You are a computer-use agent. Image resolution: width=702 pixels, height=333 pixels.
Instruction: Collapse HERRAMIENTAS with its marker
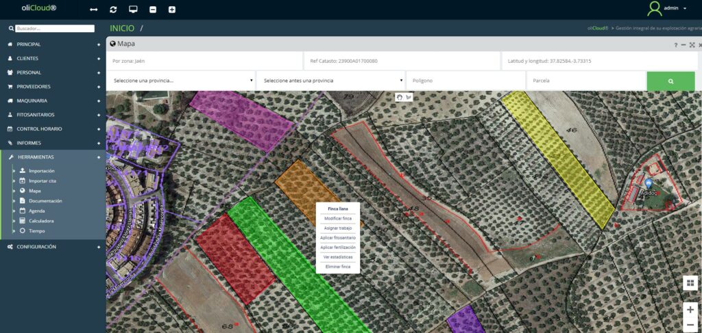(99, 157)
